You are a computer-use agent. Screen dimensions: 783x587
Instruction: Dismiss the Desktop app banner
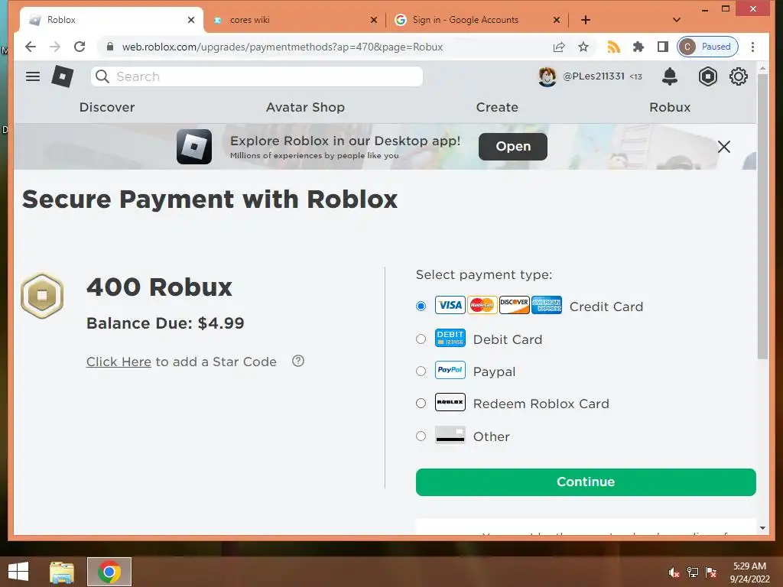coord(723,147)
